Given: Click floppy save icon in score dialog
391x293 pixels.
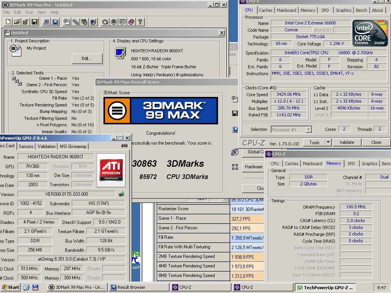Looking at the screenshot, I should [235, 114].
